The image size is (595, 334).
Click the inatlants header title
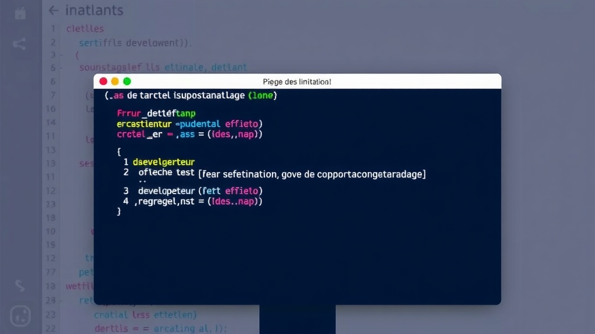coord(94,10)
